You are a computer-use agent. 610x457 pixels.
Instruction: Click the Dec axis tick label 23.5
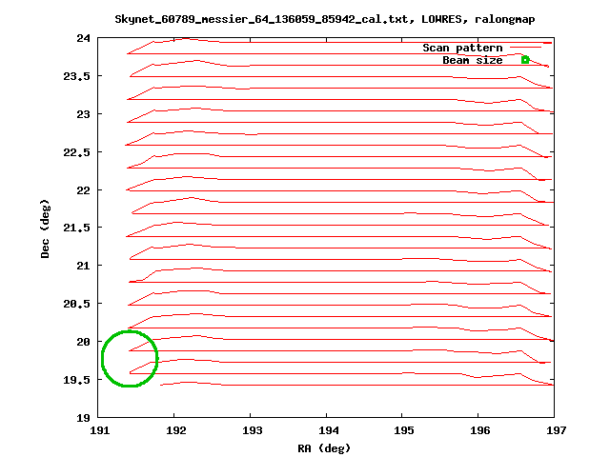(x=76, y=76)
